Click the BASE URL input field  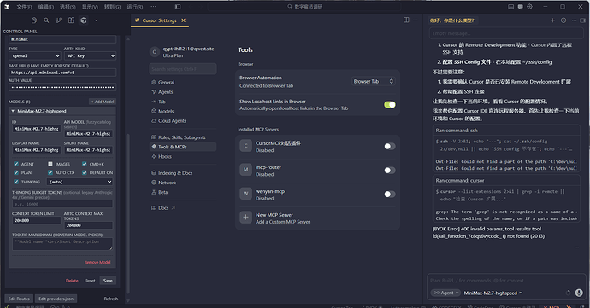pos(62,73)
